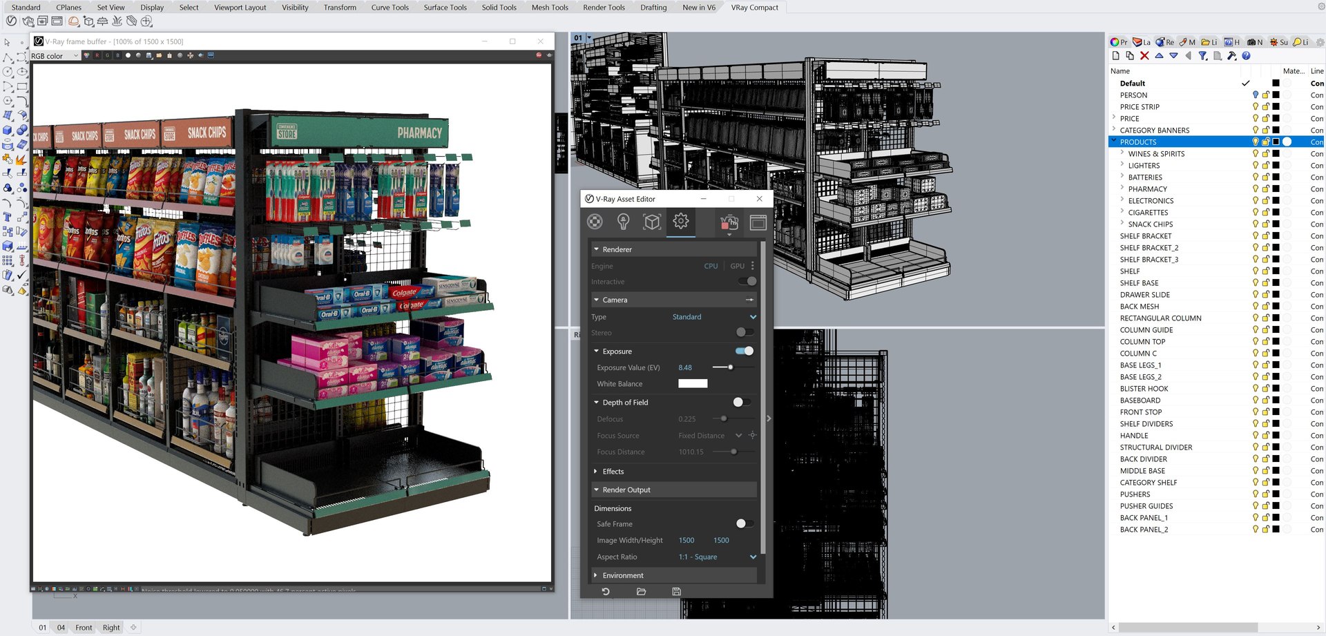The image size is (1326, 636).
Task: Click camera advanced settings slider icon
Action: pyautogui.click(x=750, y=300)
